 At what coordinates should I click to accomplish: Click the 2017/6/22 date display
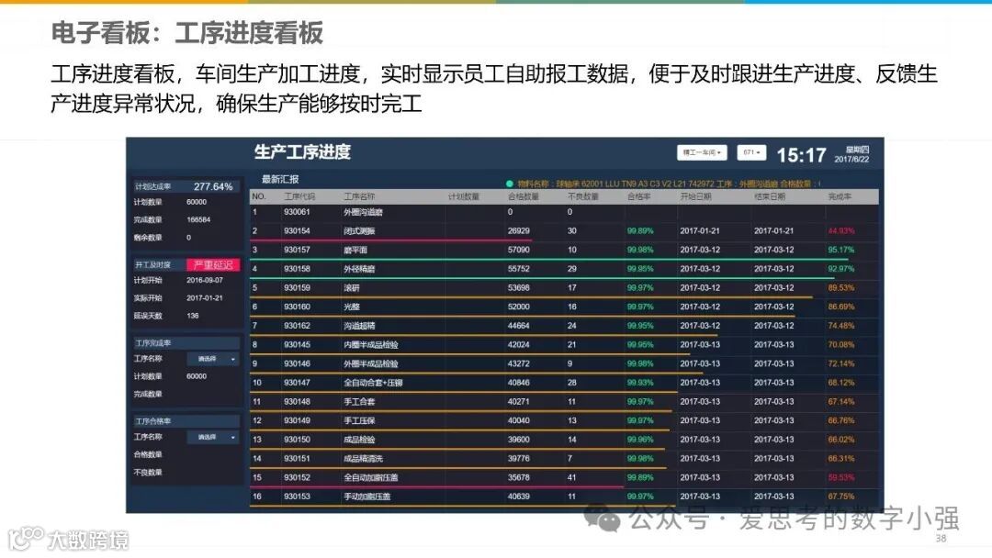click(x=851, y=160)
